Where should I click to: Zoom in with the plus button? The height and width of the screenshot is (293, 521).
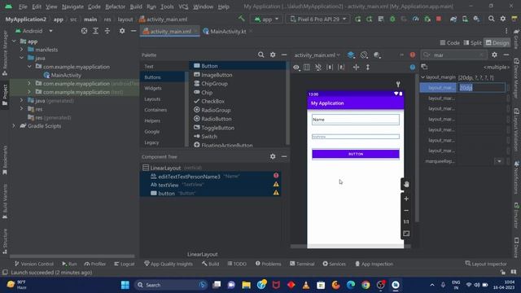tap(406, 199)
